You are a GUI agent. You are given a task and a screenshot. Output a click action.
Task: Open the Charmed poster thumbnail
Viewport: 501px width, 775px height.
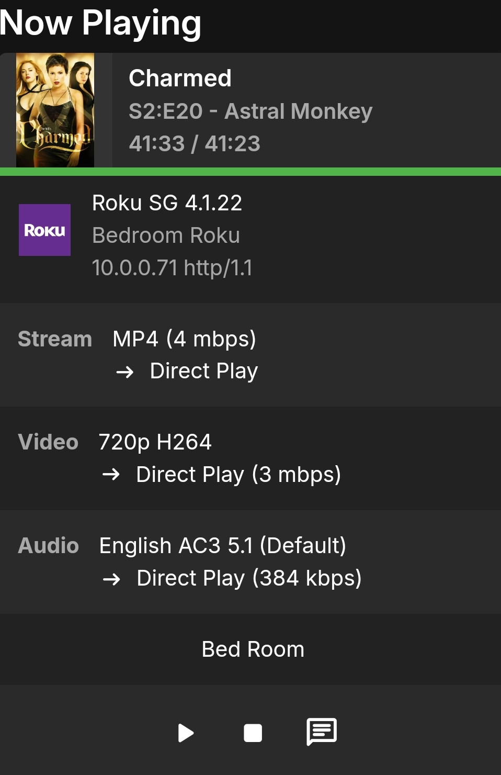pos(55,110)
